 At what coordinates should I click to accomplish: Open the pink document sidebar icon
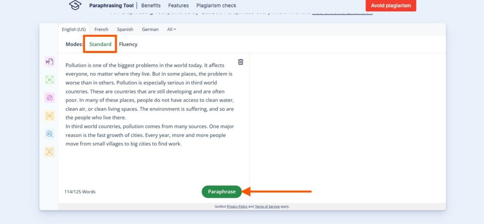pos(50,98)
